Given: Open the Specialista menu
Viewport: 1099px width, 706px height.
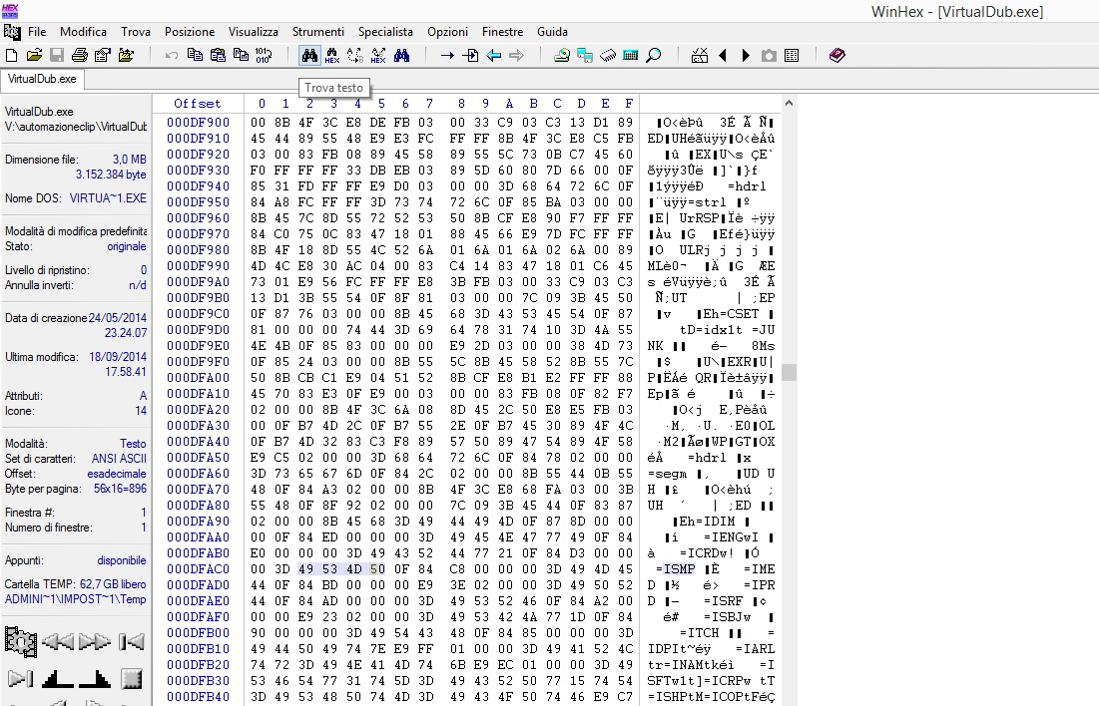Looking at the screenshot, I should [x=385, y=32].
